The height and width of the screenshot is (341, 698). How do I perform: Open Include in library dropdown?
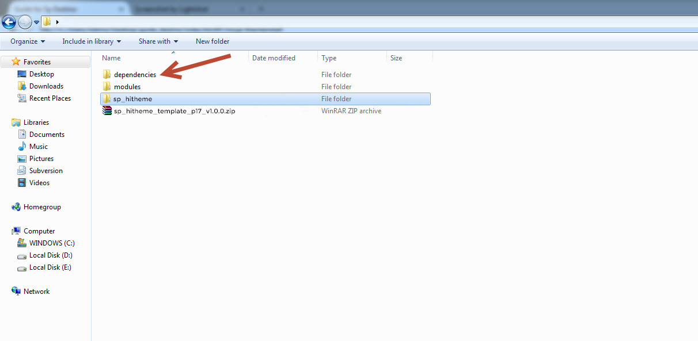92,41
